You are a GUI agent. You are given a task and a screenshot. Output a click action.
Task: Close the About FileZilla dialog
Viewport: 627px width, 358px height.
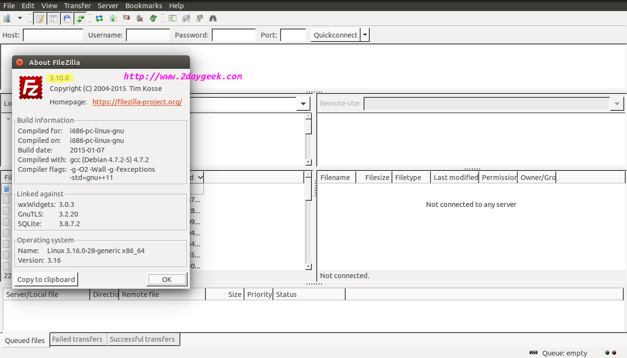click(x=20, y=62)
